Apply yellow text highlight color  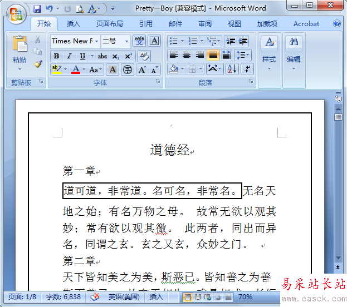pyautogui.click(x=57, y=70)
